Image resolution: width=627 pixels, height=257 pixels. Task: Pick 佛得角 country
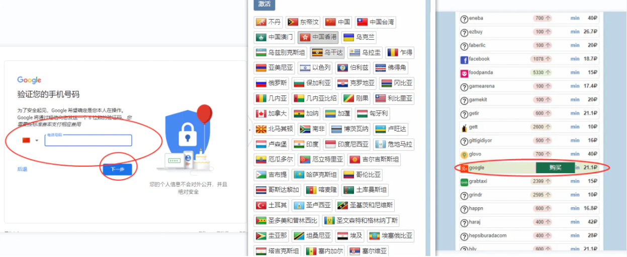[x=391, y=68]
